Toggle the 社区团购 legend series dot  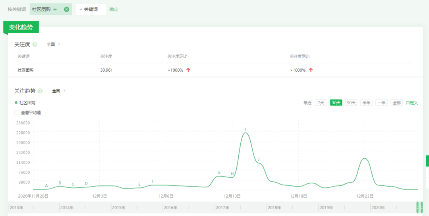click(x=16, y=103)
